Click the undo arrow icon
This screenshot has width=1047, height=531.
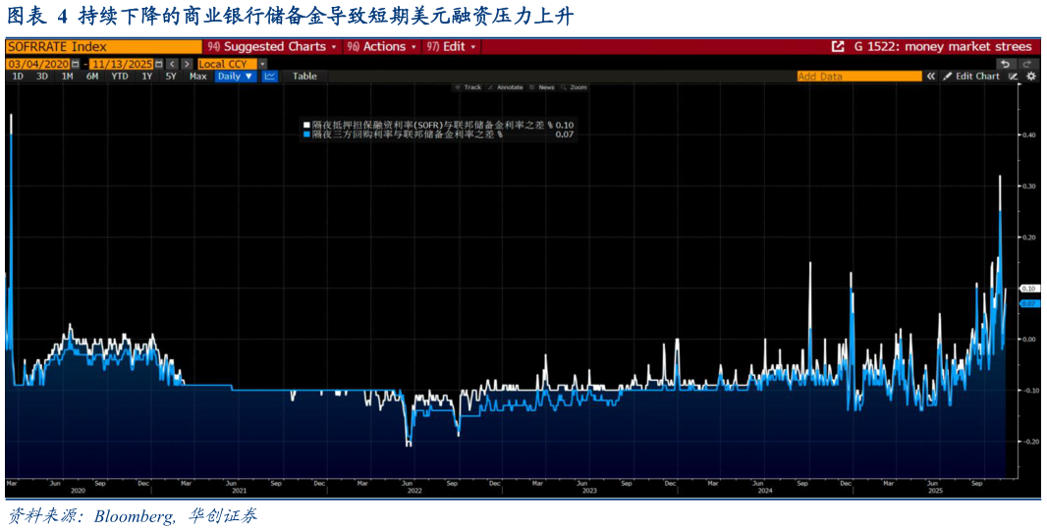coord(1005,64)
